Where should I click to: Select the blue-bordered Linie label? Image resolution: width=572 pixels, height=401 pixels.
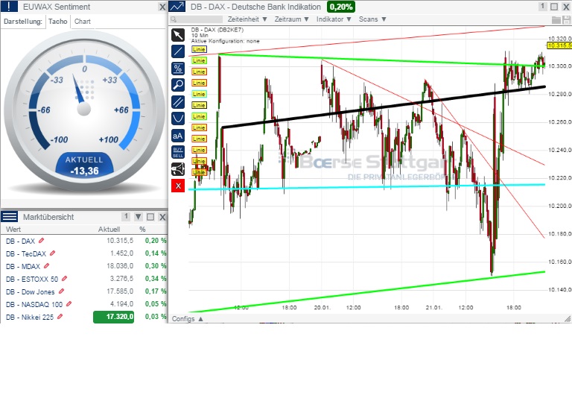(x=199, y=49)
